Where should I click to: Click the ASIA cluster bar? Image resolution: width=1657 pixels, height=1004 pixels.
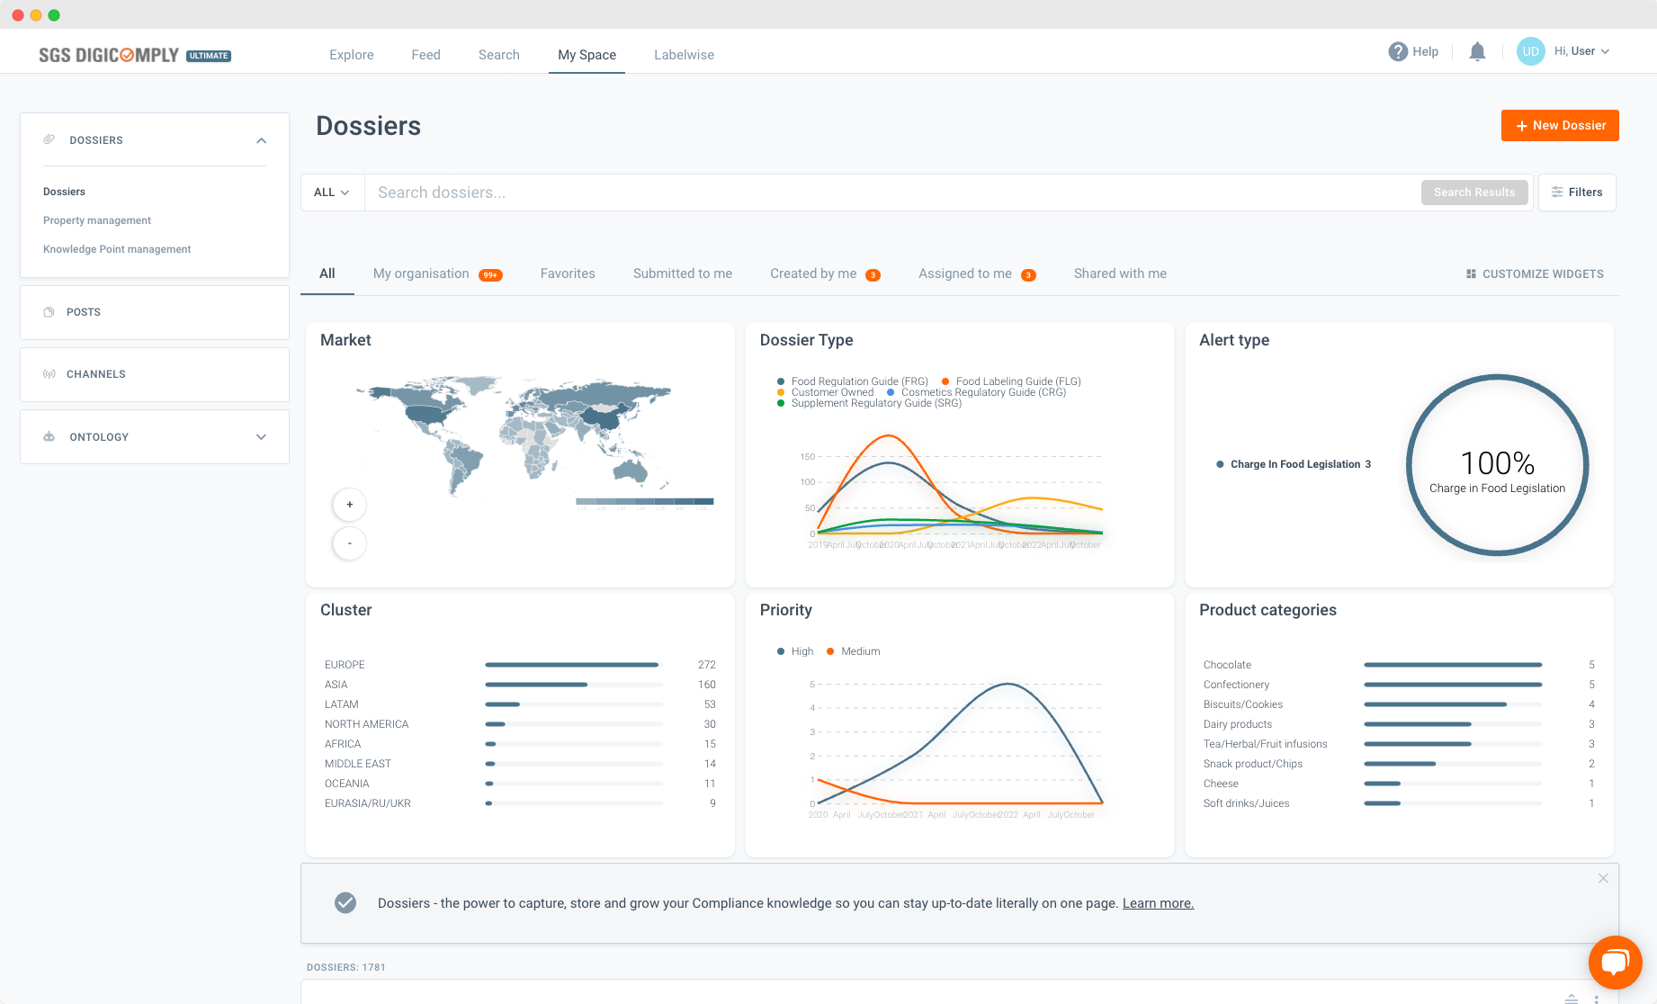click(x=574, y=685)
